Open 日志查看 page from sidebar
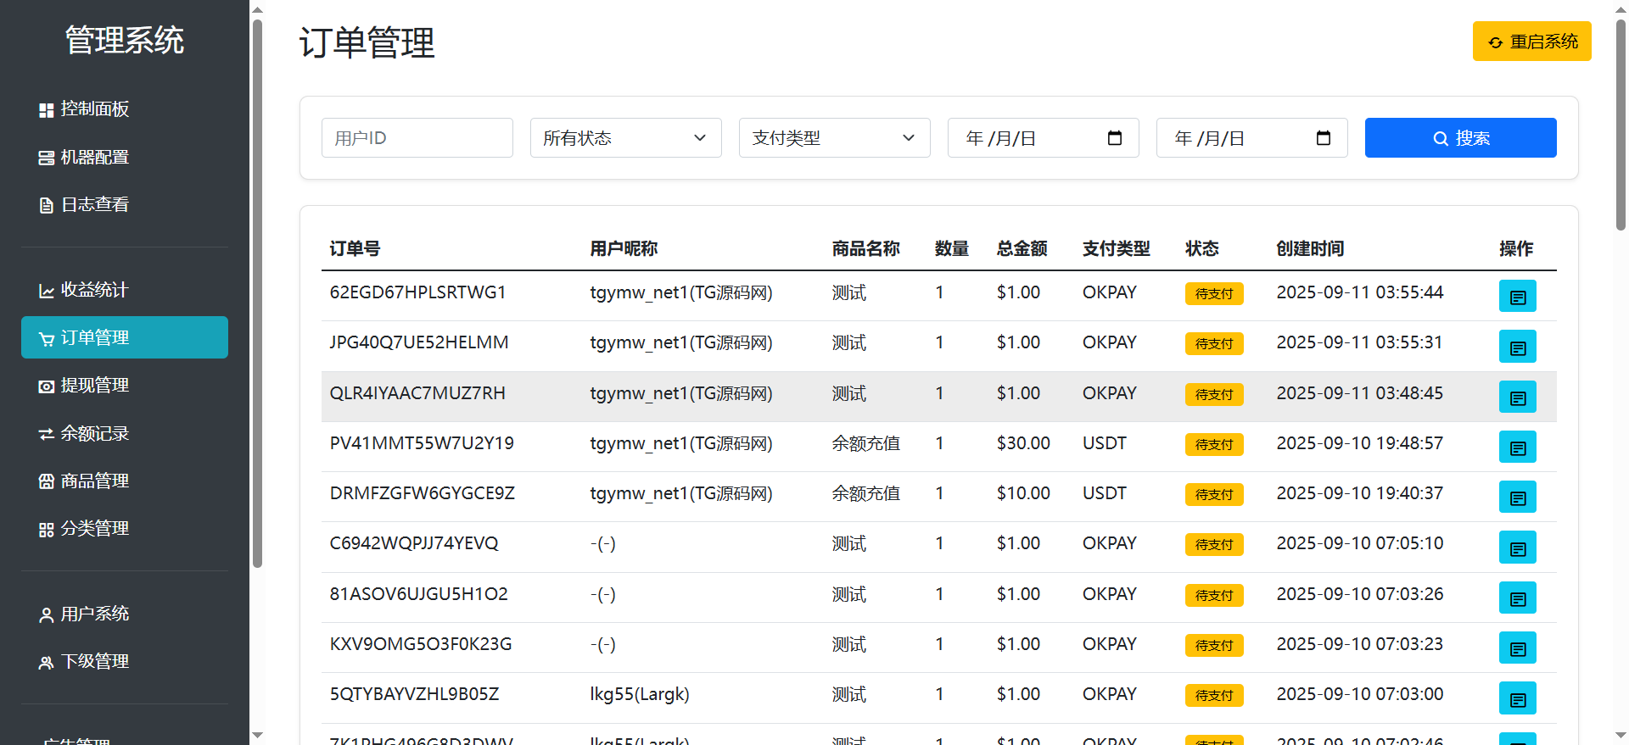The image size is (1629, 745). [x=95, y=205]
